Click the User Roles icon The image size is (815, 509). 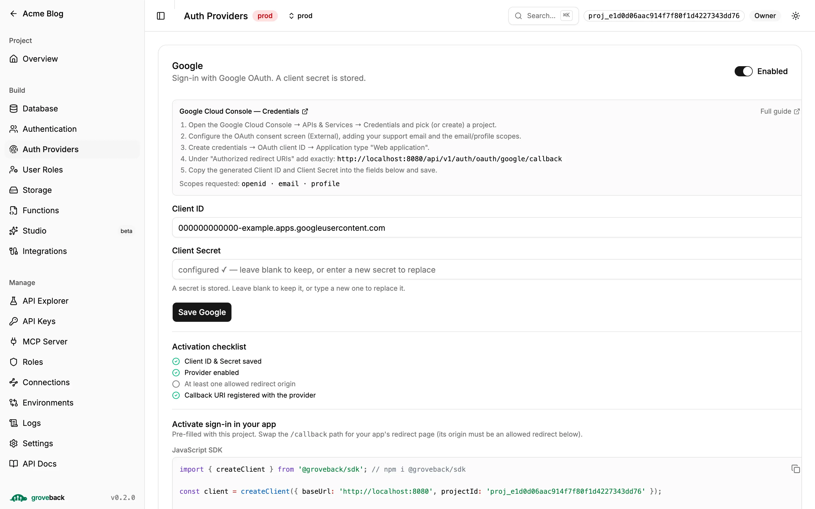point(14,170)
